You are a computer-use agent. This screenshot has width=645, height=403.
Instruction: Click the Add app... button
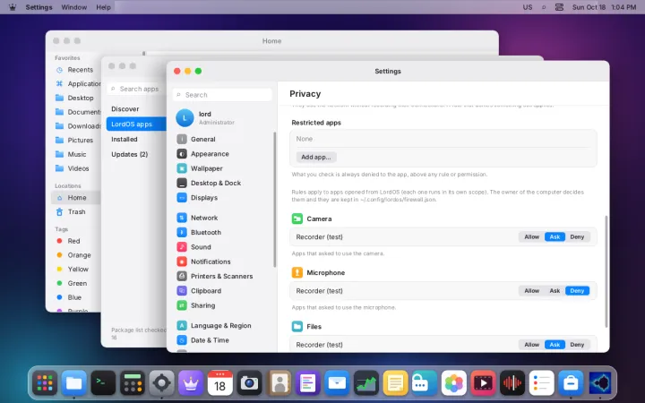click(316, 157)
